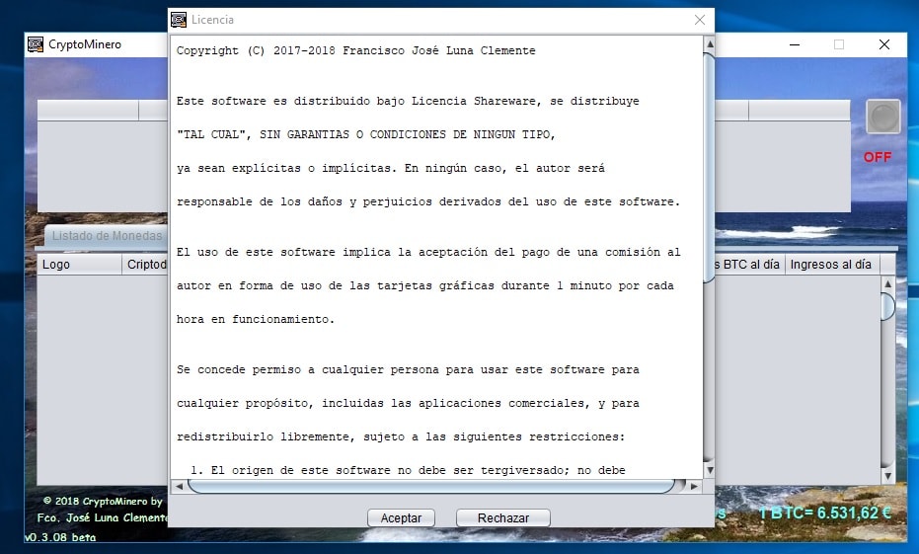
Task: Click the BTC al día column header
Action: pos(748,265)
